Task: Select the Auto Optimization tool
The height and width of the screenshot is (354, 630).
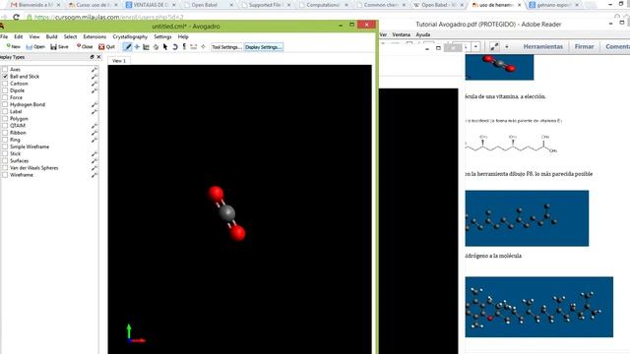Action: tap(184, 47)
